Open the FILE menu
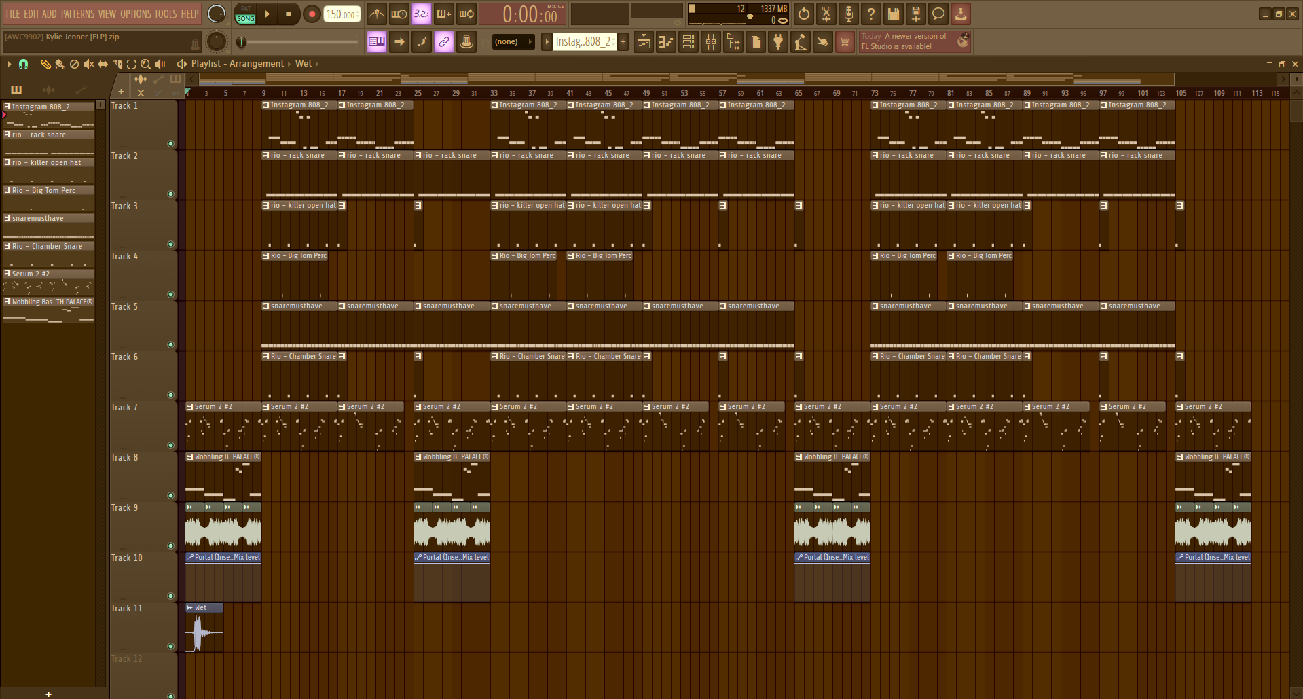 coord(13,14)
